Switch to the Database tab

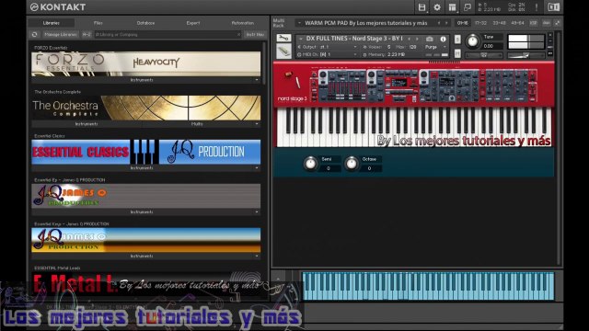coord(145,23)
